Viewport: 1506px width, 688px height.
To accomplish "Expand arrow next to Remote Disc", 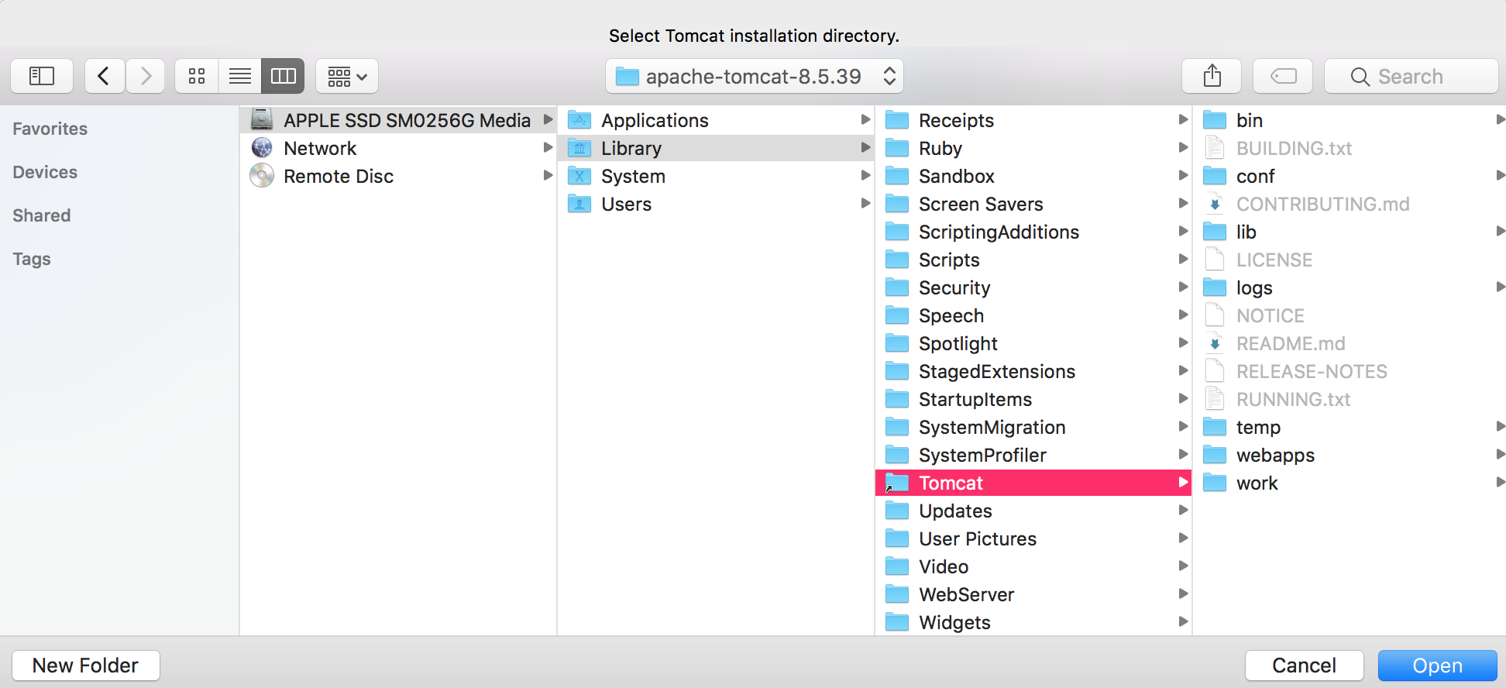I will (548, 176).
